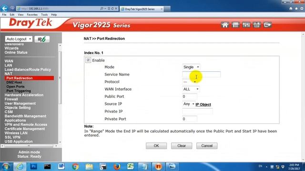The height and width of the screenshot is (171, 305).
Task: Click the Public Port input field
Action: pyautogui.click(x=190, y=96)
